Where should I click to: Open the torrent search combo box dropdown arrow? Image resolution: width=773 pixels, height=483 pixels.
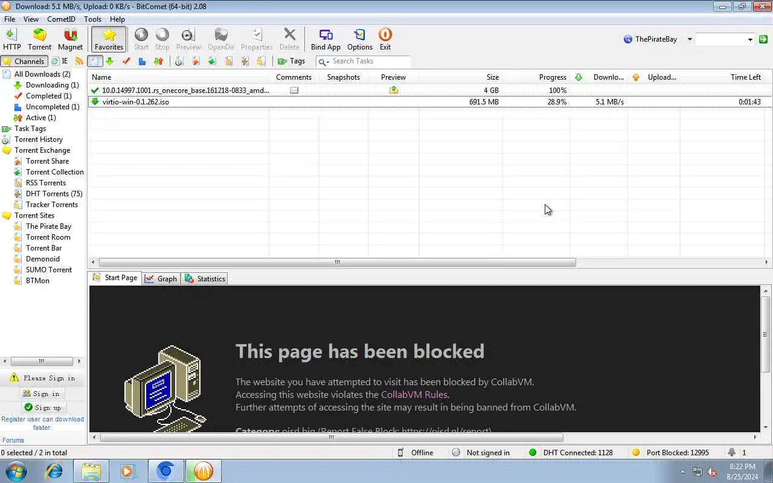750,39
